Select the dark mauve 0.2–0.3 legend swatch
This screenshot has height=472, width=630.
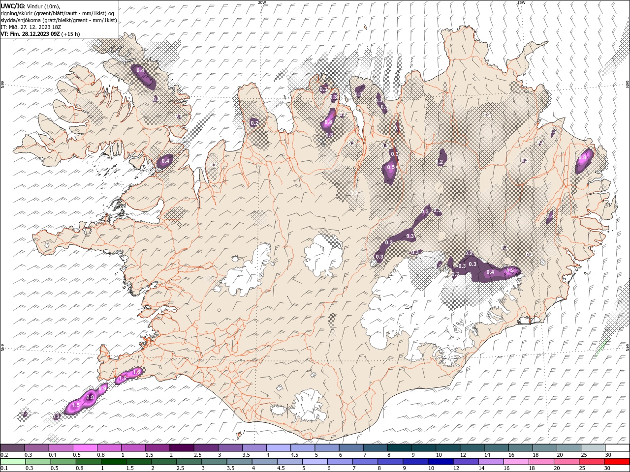point(13,448)
